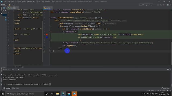Image resolution: width=172 pixels, height=96 pixels.
Task: Toggle the Favorites tool window stripe
Action: (x=1, y=72)
